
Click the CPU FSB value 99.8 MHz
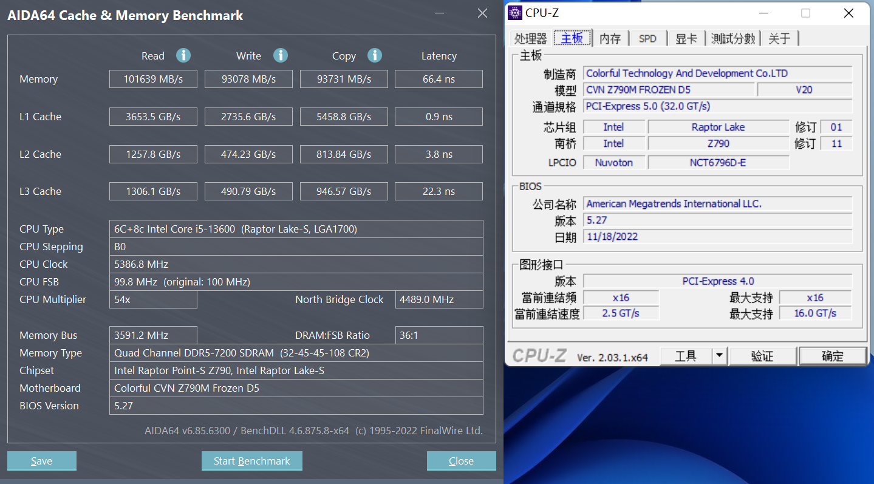coord(296,282)
